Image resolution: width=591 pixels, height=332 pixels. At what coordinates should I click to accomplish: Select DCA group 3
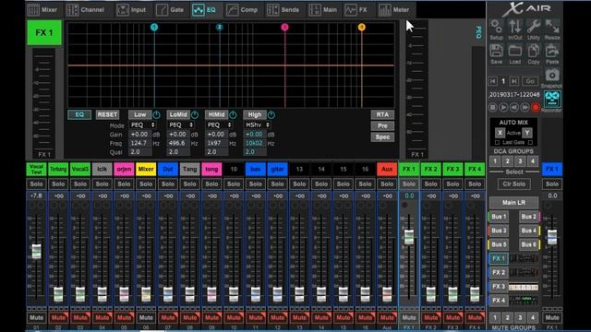[x=520, y=161]
